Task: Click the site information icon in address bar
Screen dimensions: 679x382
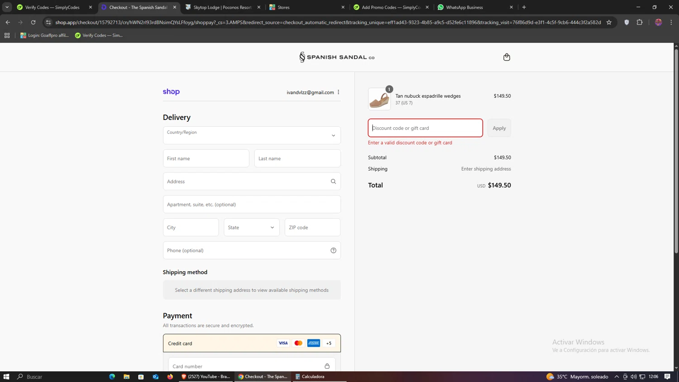Action: point(48,22)
